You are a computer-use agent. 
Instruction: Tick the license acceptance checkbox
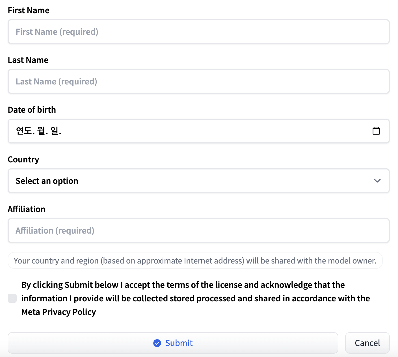point(12,298)
